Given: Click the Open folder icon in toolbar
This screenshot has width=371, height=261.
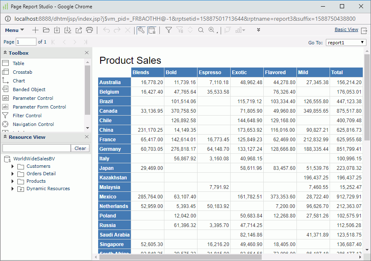Looking at the screenshot, I should click(x=46, y=30).
